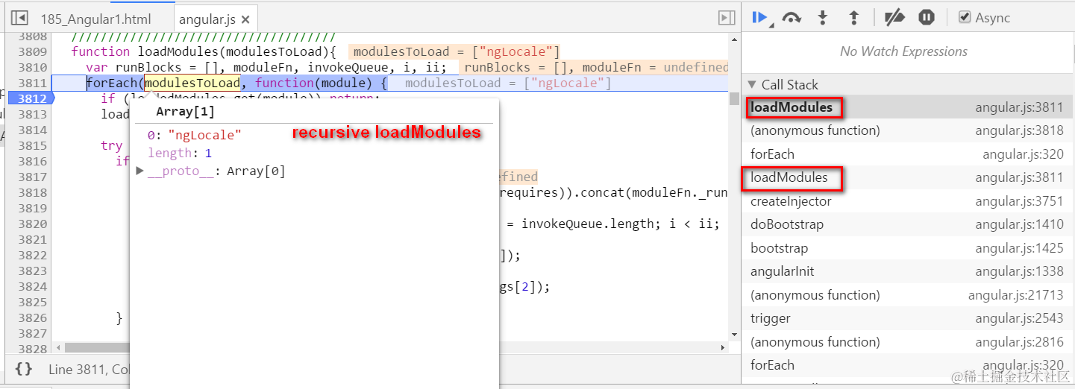Select the forEach frame at angular.js:320 under 3818
This screenshot has height=389, width=1075.
[x=907, y=154]
